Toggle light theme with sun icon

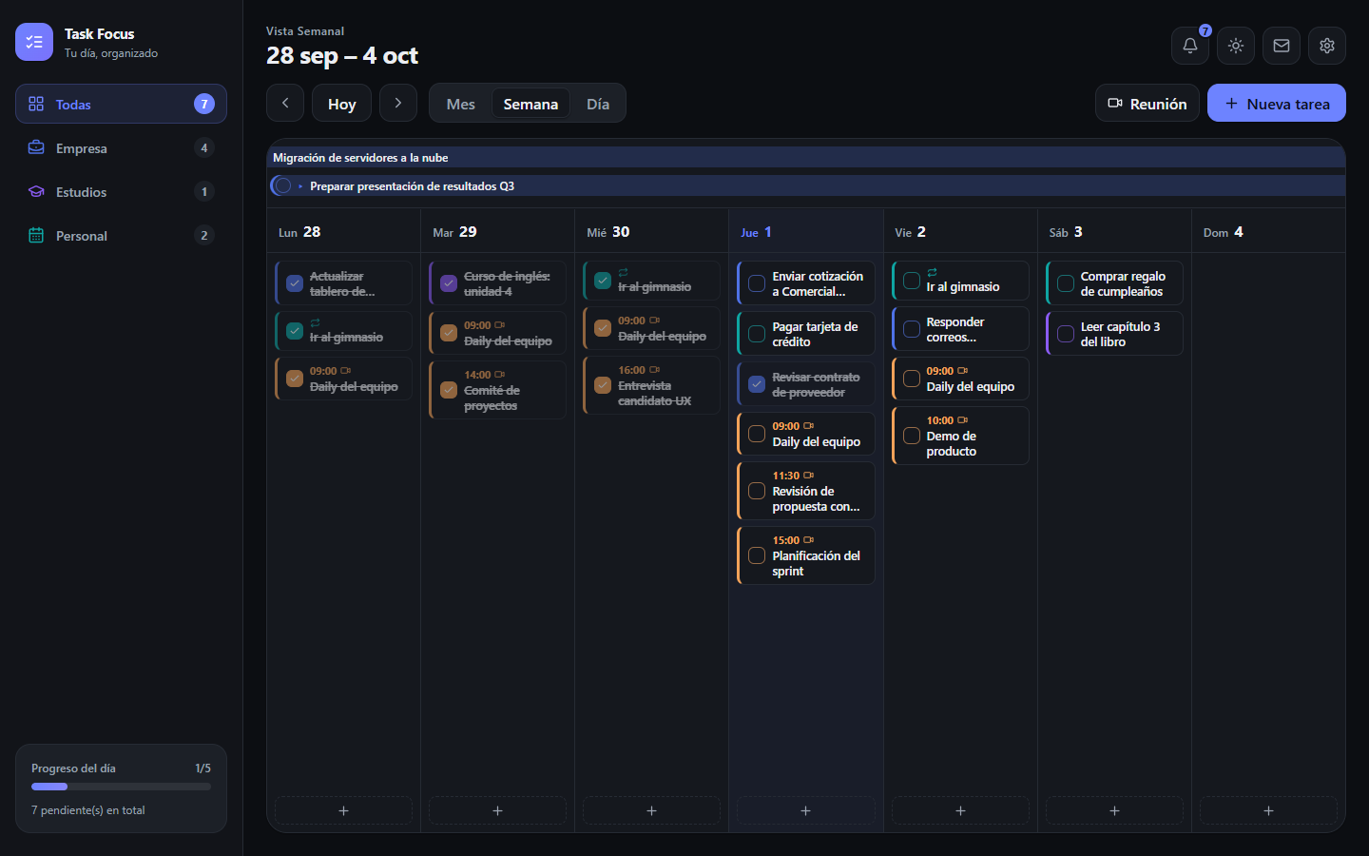pos(1235,46)
